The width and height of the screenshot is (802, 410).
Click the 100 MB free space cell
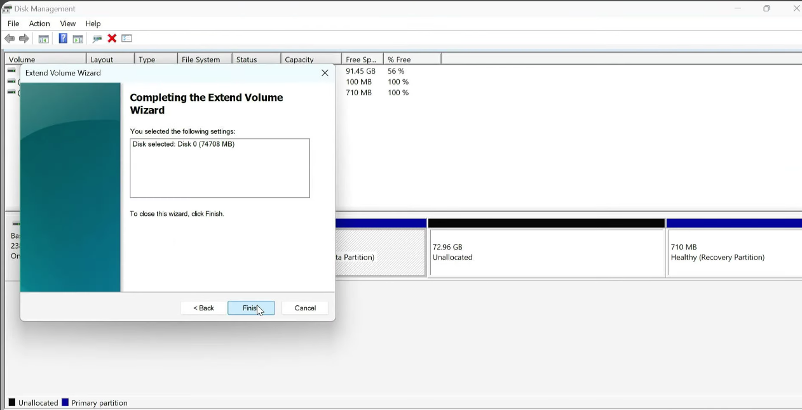click(358, 82)
